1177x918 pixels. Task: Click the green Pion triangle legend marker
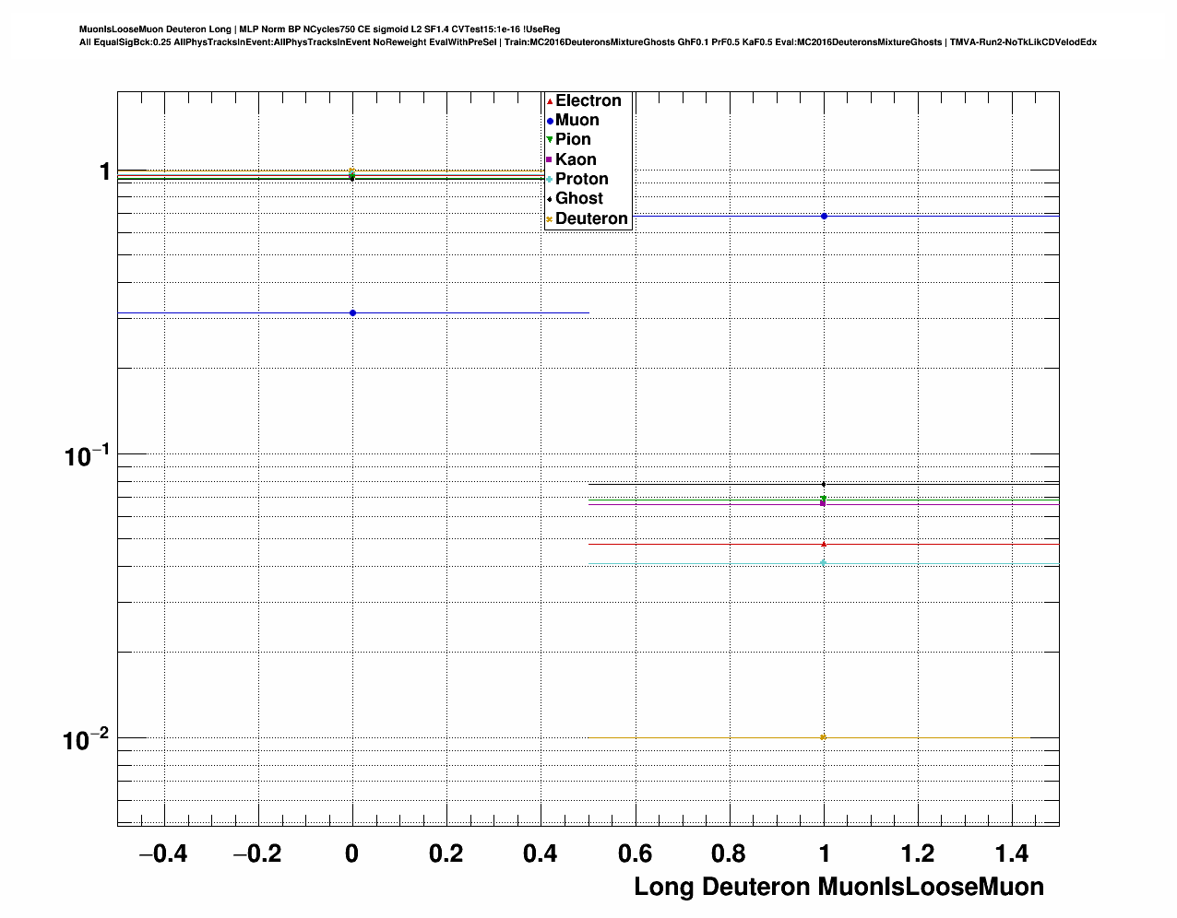pyautogui.click(x=550, y=140)
